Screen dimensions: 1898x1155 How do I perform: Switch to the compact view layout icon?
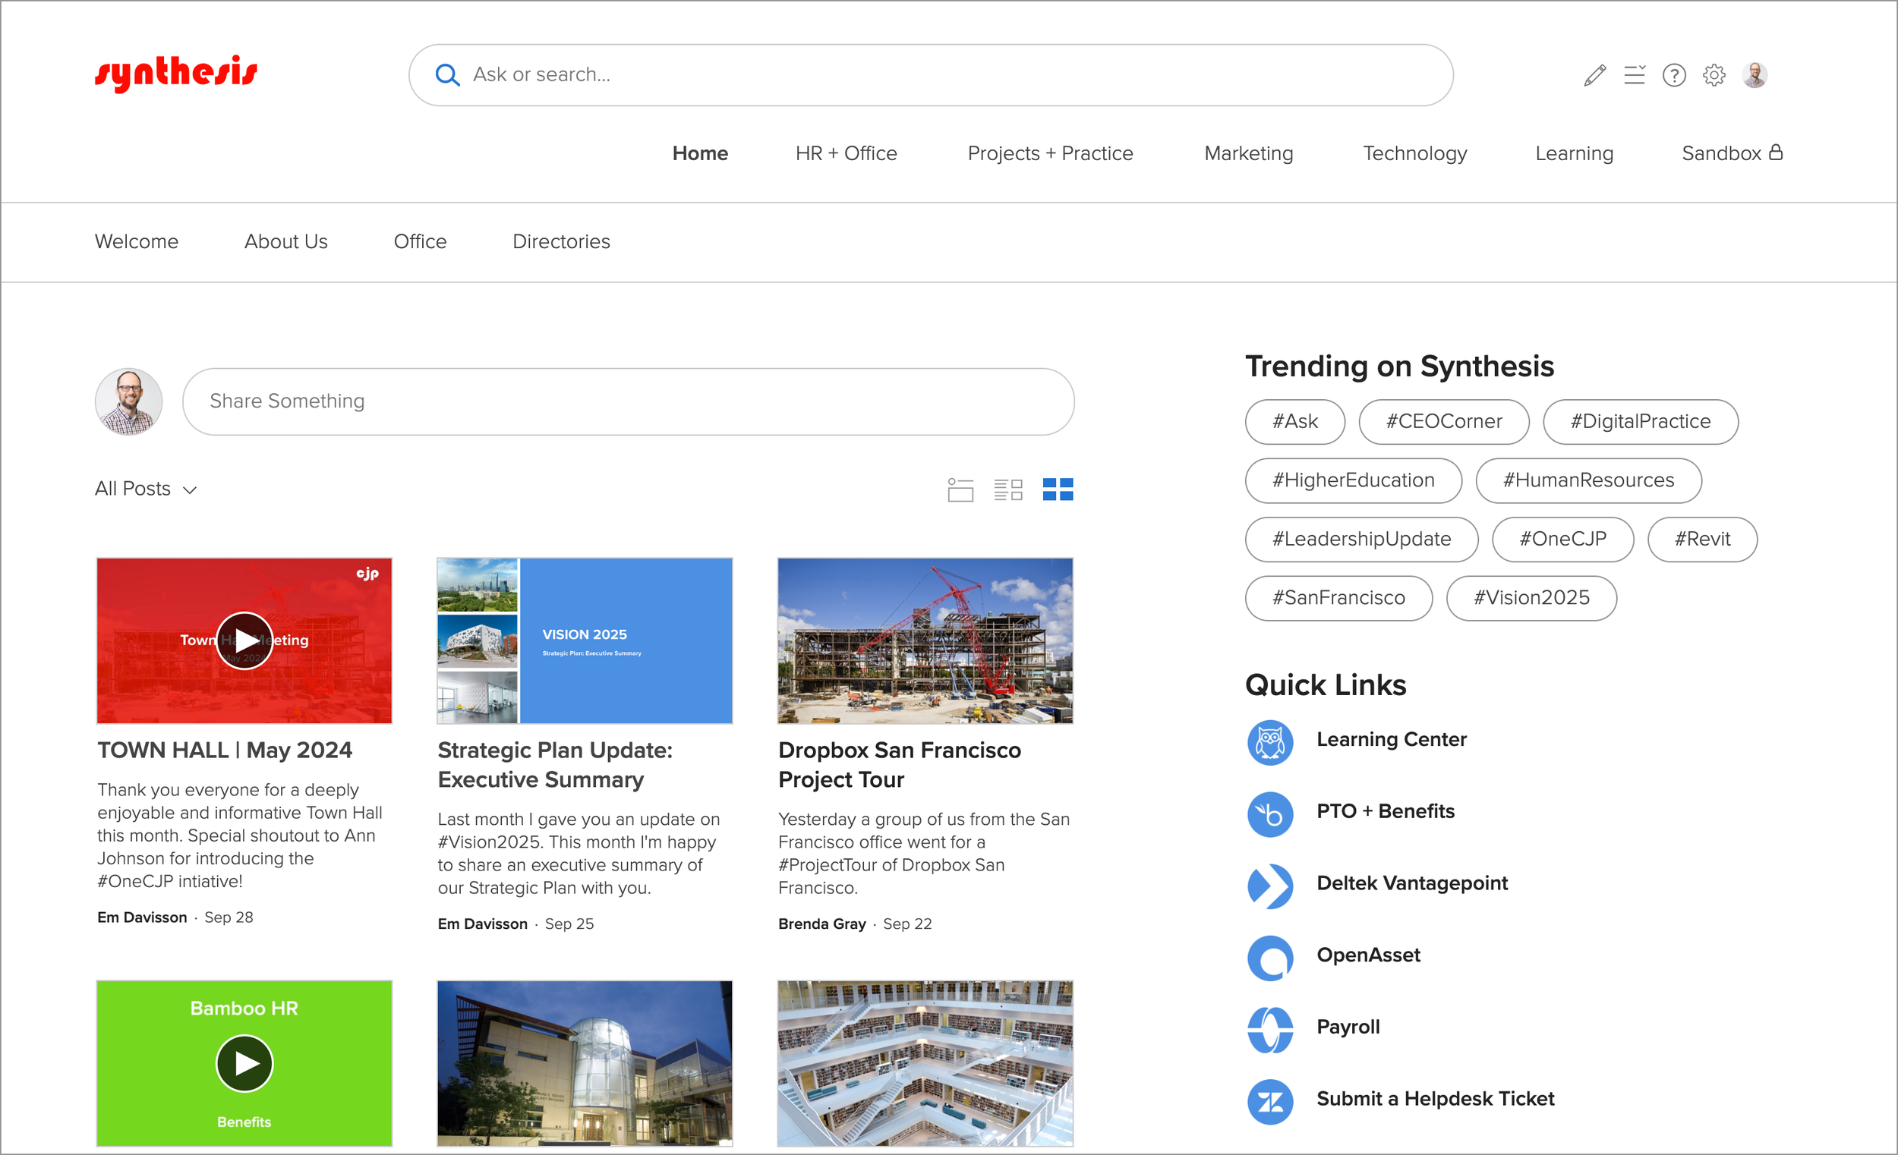[1008, 489]
